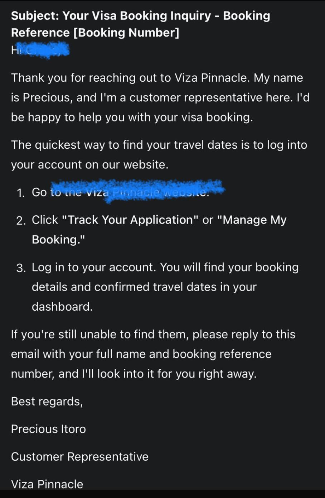Click "Viza Pinnacle" in the opening paragraph
This screenshot has height=498, width=325.
click(212, 78)
